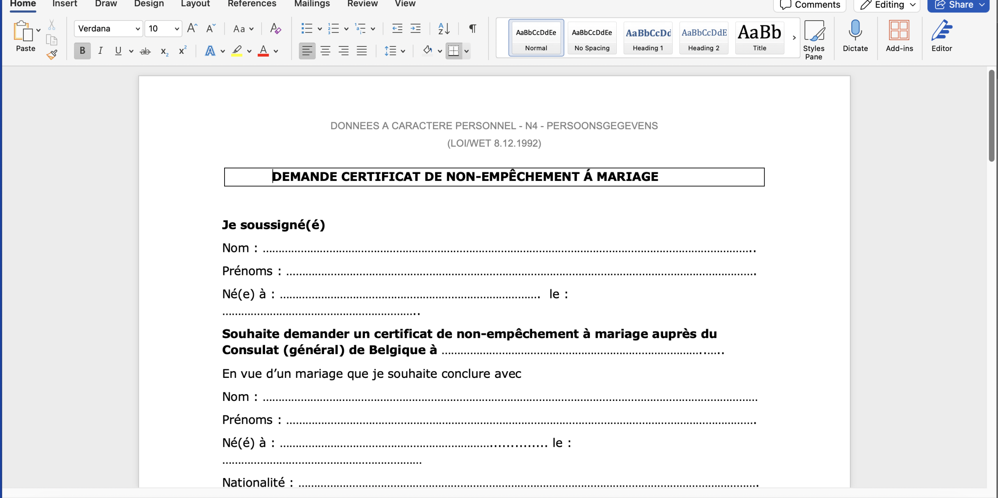Click the vertical document scrollbar
The height and width of the screenshot is (498, 998).
(991, 115)
